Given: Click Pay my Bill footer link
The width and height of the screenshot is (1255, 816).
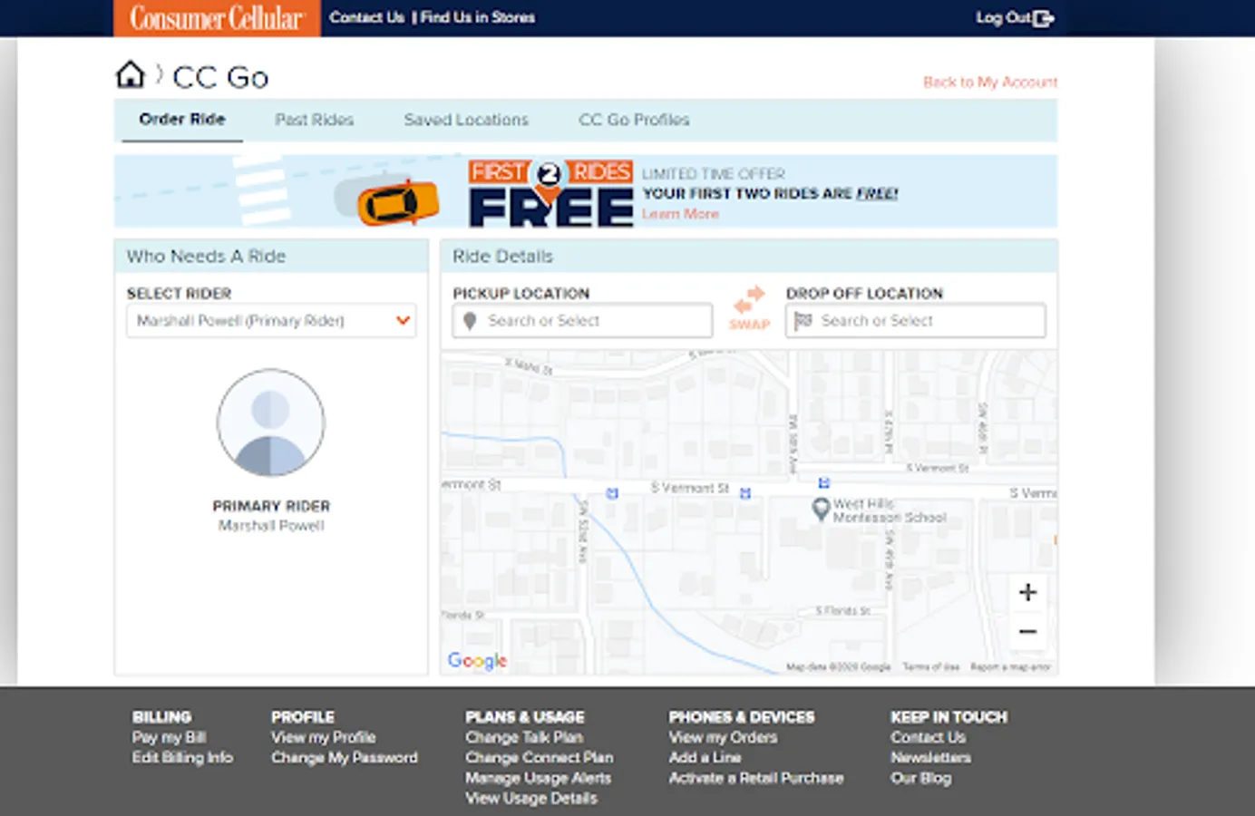Looking at the screenshot, I should 169,737.
